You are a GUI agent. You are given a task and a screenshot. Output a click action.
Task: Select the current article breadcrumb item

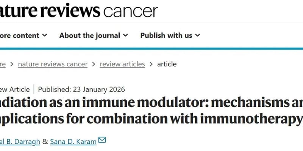[167, 64]
